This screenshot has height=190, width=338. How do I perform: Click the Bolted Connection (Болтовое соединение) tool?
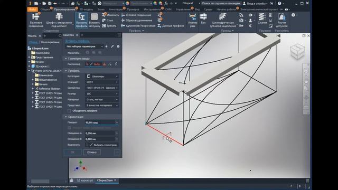[36, 20]
